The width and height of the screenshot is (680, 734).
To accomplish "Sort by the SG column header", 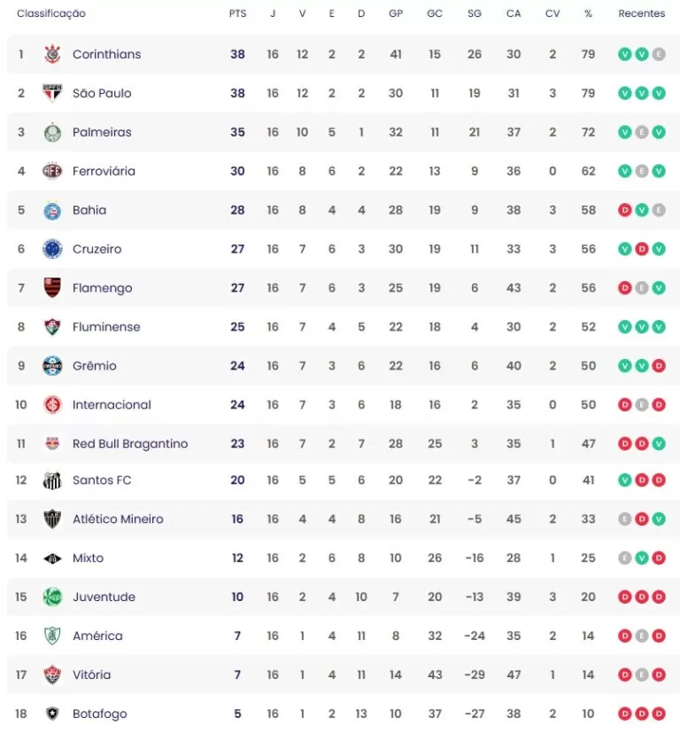I will (475, 13).
